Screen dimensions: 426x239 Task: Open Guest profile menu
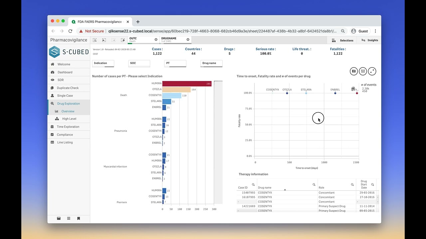360,31
